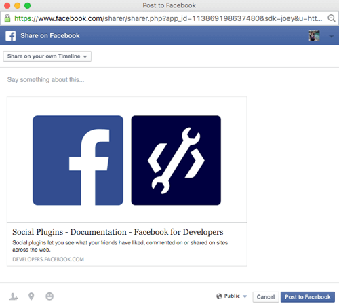The image size is (339, 308).
Task: Open the Share on your own Timeline dropdown
Action: pyautogui.click(x=47, y=56)
